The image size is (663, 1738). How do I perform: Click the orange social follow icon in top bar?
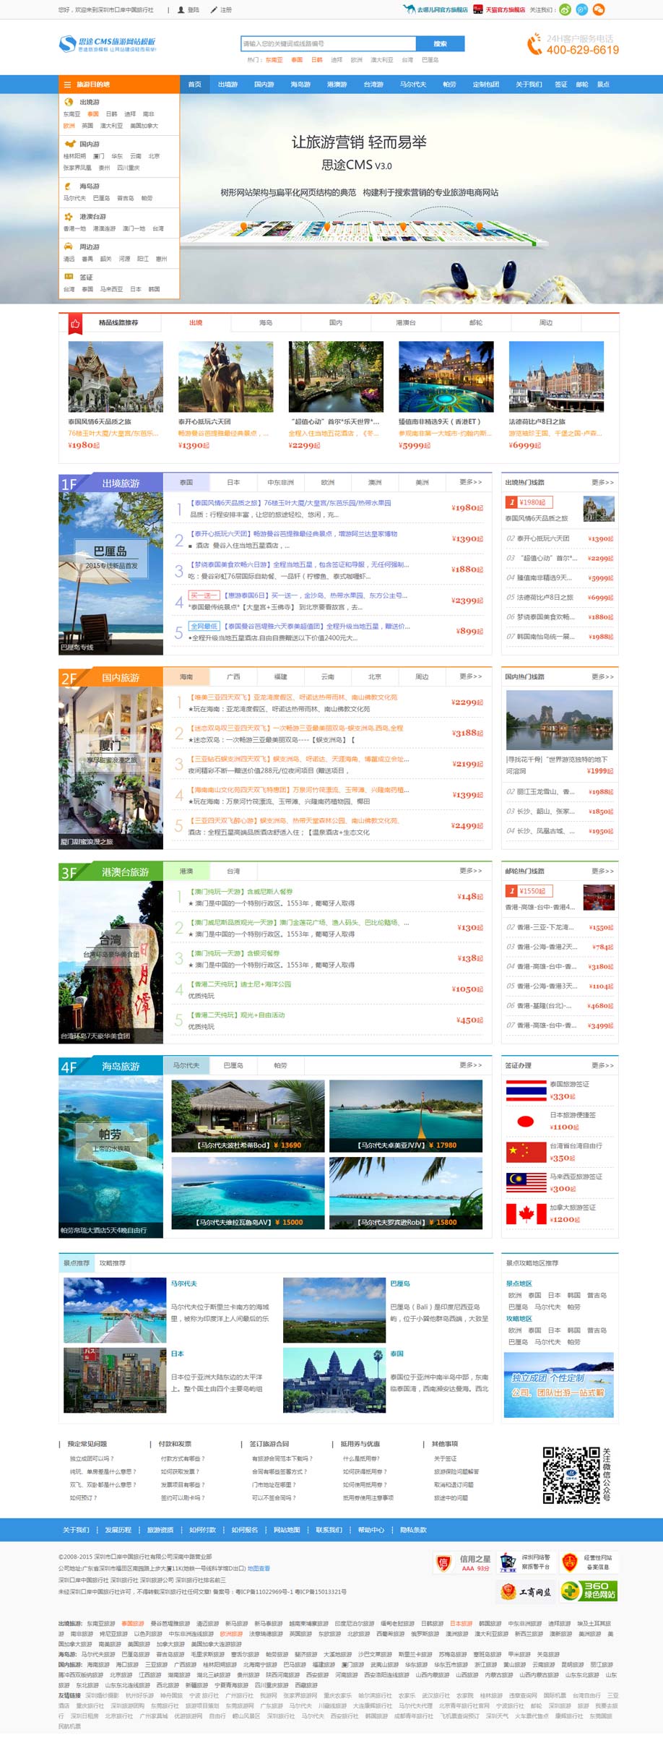pos(598,9)
